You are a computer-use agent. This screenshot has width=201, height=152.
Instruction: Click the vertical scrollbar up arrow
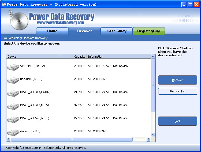[x=153, y=57]
